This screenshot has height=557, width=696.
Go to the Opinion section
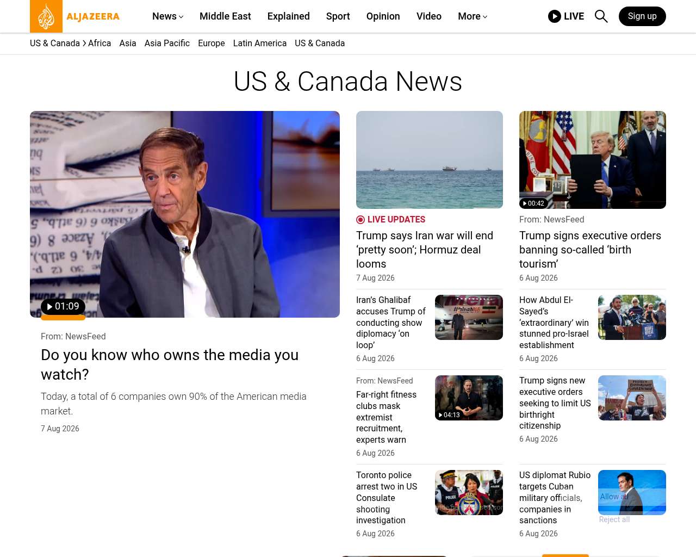click(x=383, y=16)
